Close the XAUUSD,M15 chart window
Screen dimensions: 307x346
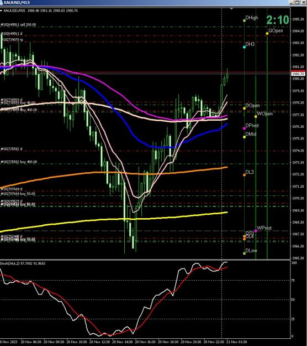point(303,2)
